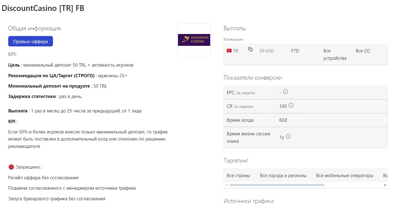Click the Discount Casino logo thumbnail
This screenshot has width=398, height=206.
[x=194, y=40]
